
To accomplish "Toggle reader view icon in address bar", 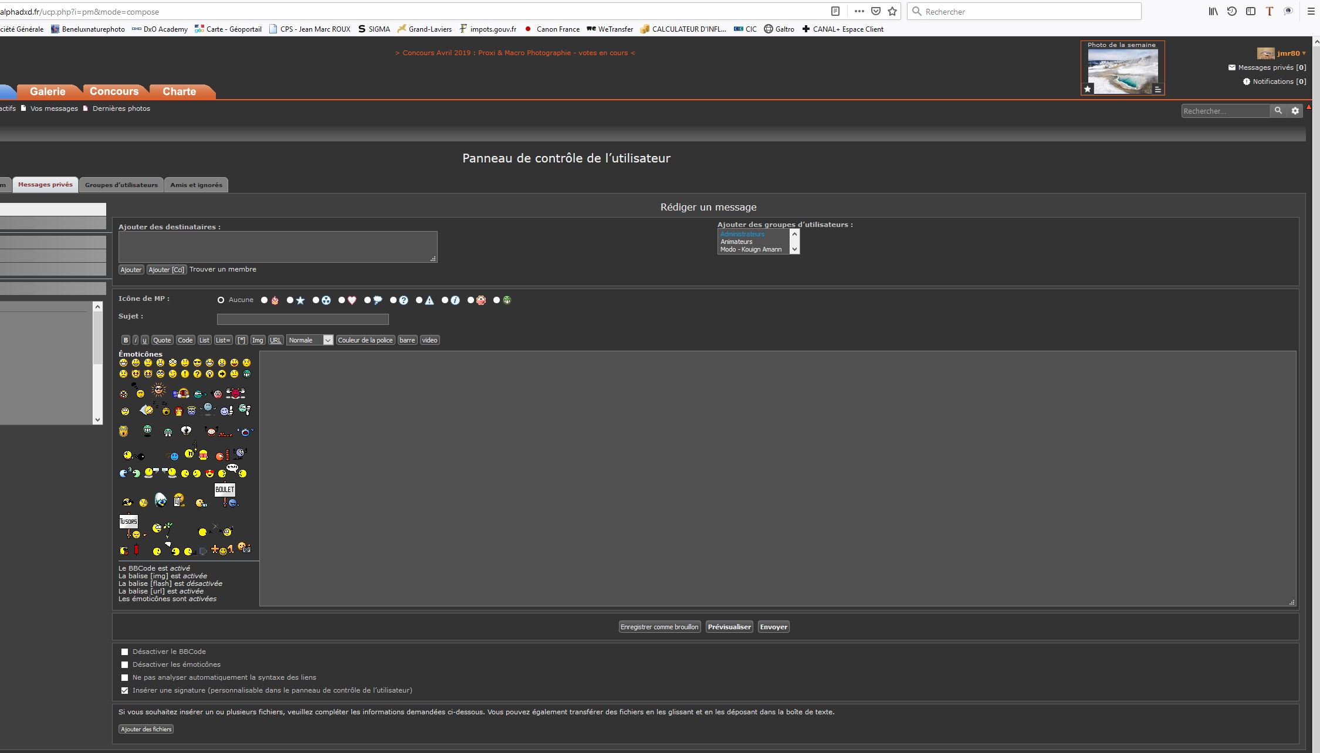I will (x=835, y=11).
